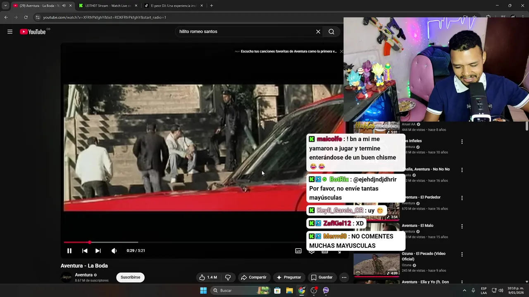
Task: Mute the video player volume
Action: click(x=114, y=251)
